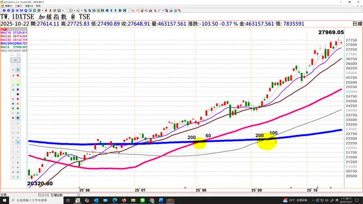Step back one bar with left arrow
Viewport: 363px width, 204px height.
[111, 10]
